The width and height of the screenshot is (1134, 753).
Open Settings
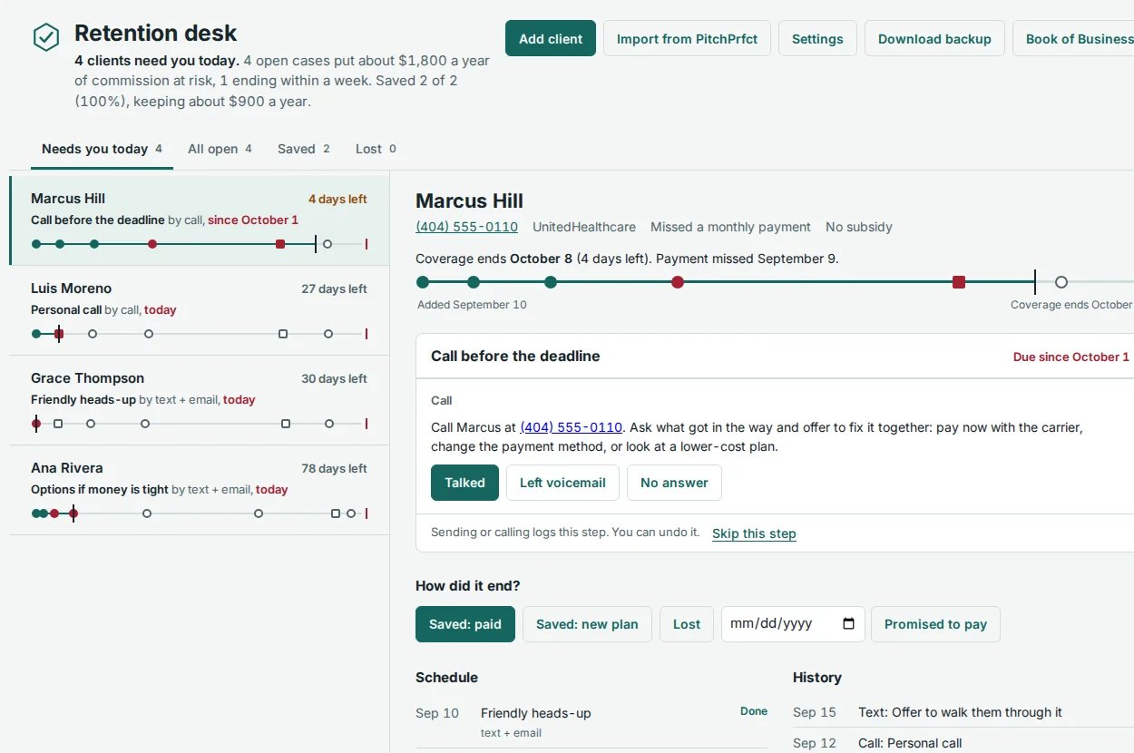[x=817, y=39]
